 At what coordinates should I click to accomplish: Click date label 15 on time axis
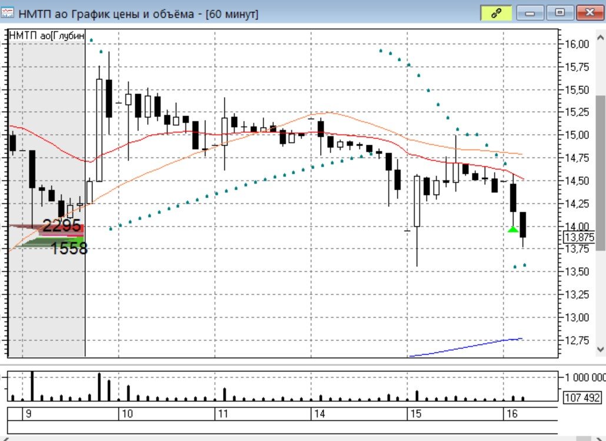click(415, 414)
